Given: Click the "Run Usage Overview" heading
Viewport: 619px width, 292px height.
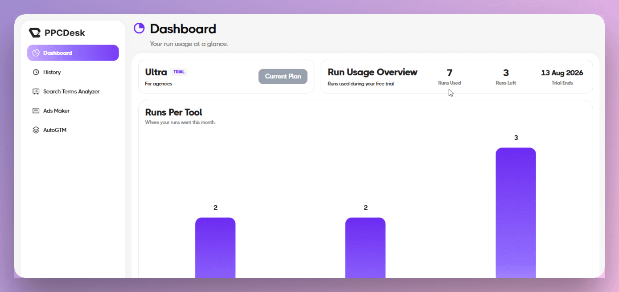Looking at the screenshot, I should coord(372,72).
